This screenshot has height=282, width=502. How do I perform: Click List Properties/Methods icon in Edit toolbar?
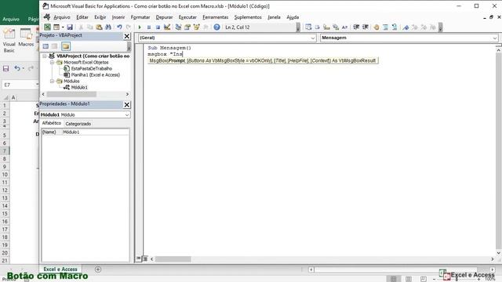tap(308, 27)
